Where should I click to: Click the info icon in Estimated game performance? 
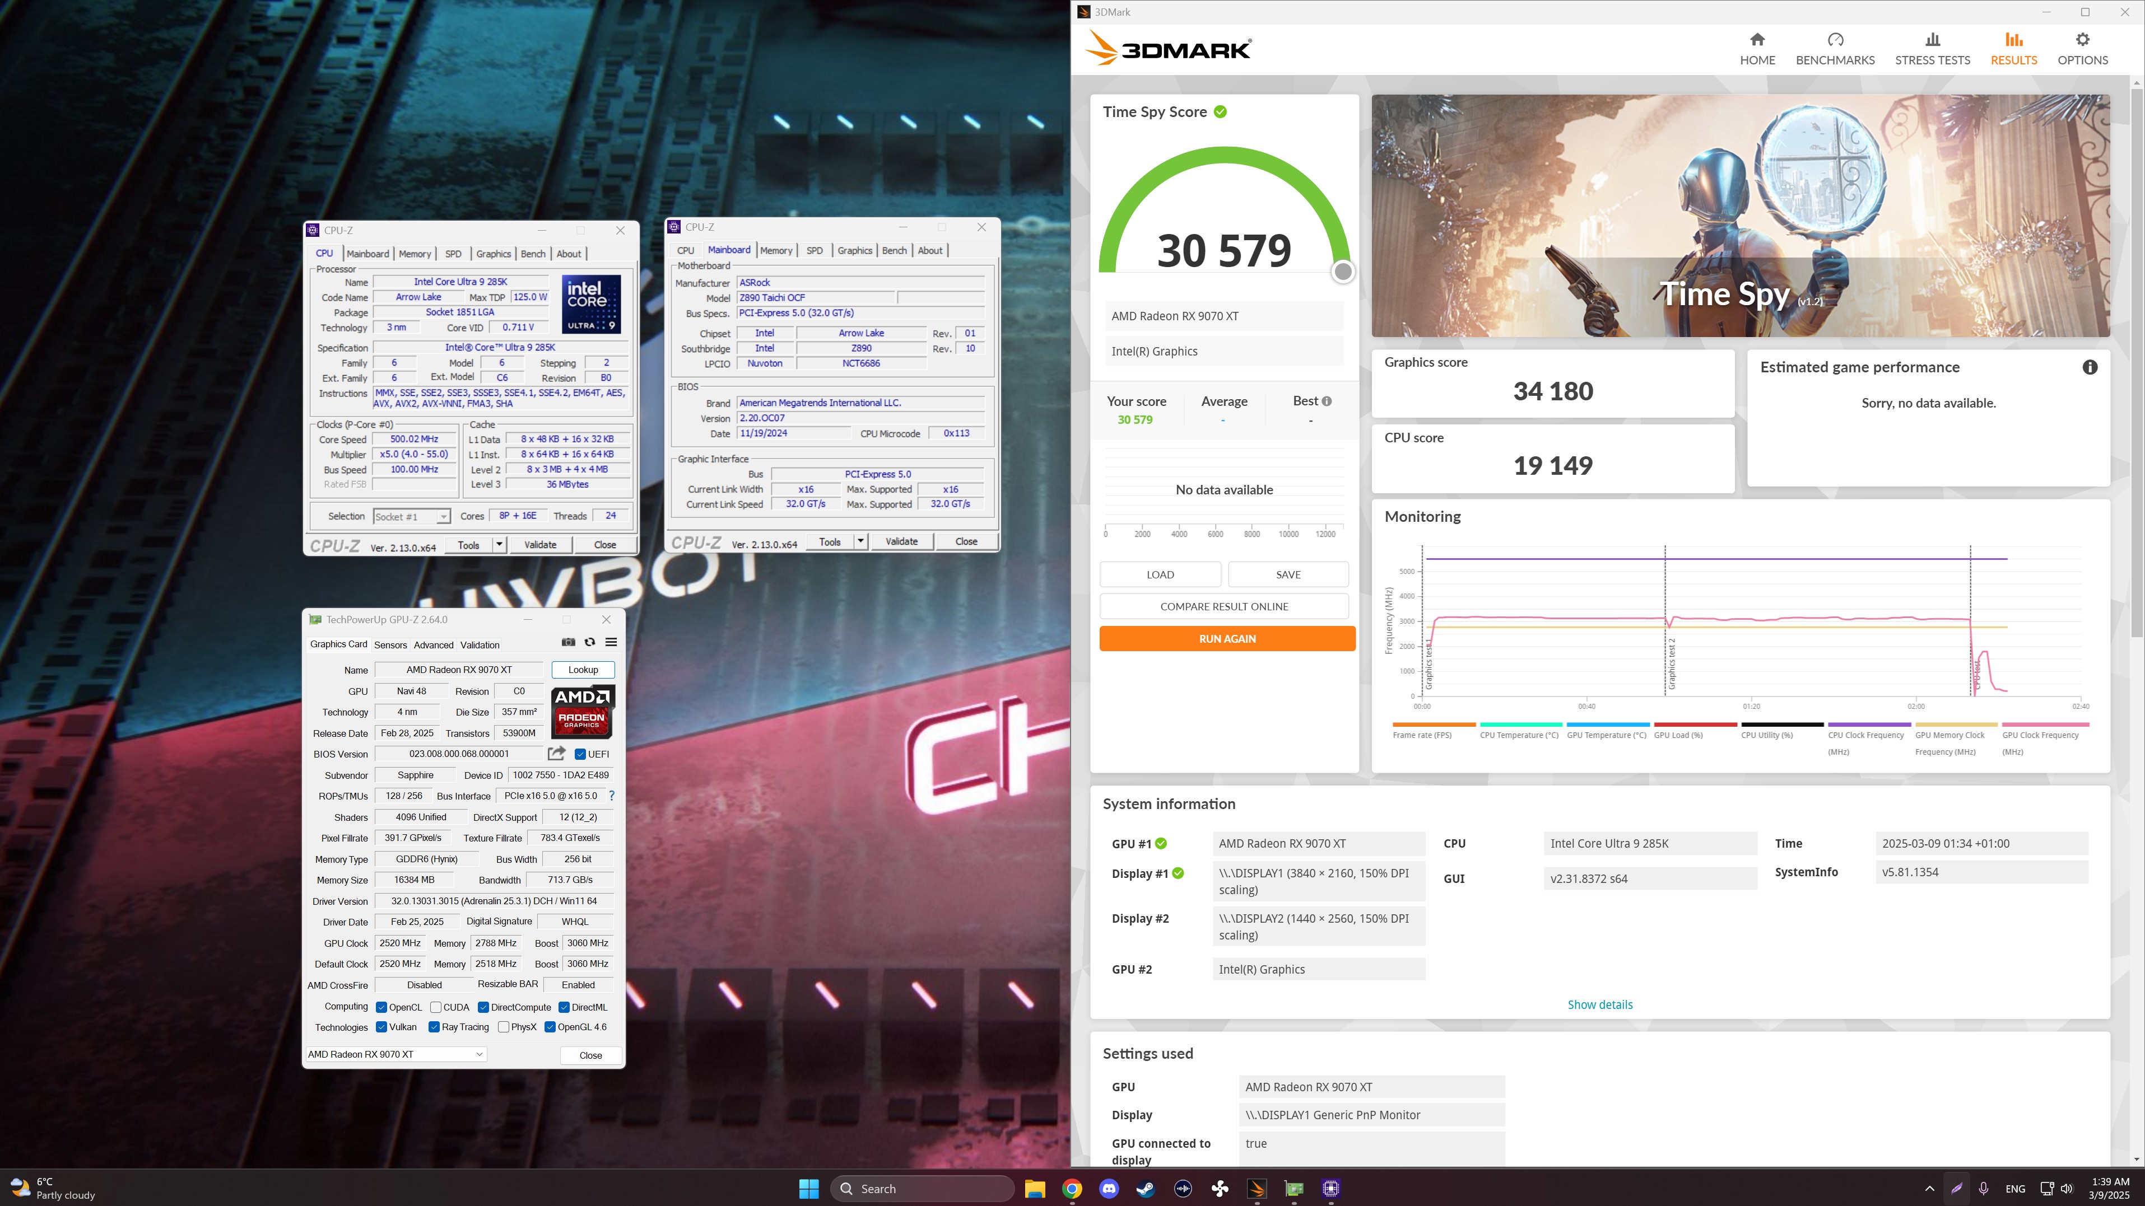pyautogui.click(x=2090, y=367)
